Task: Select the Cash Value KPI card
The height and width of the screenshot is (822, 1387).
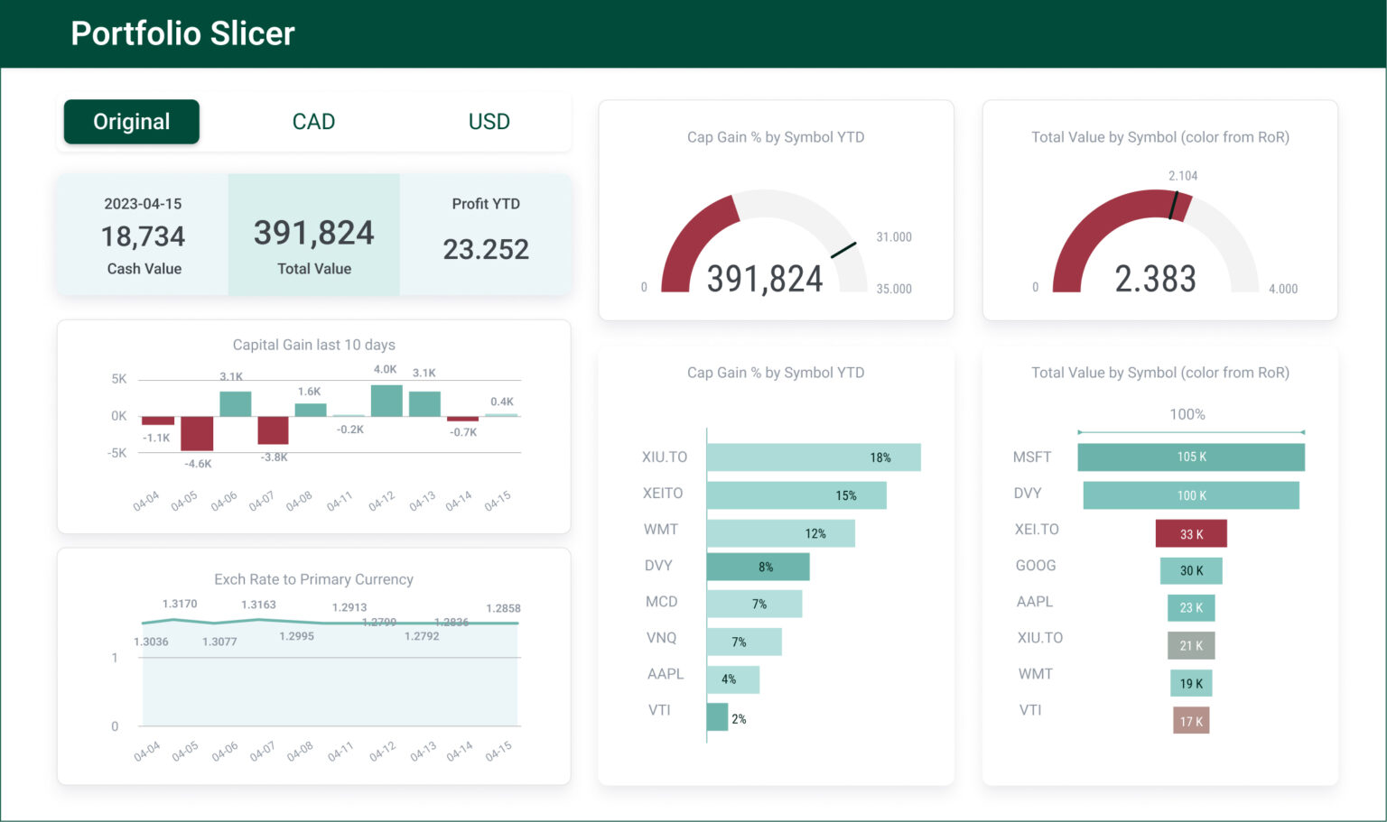Action: click(144, 235)
